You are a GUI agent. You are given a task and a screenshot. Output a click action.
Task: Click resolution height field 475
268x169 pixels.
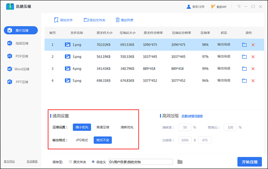coord(205,140)
